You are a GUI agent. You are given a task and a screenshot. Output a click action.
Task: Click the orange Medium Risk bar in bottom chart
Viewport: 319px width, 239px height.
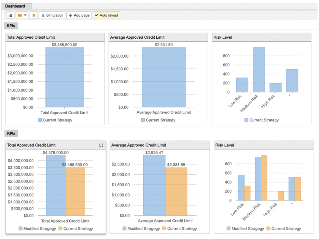click(x=264, y=178)
